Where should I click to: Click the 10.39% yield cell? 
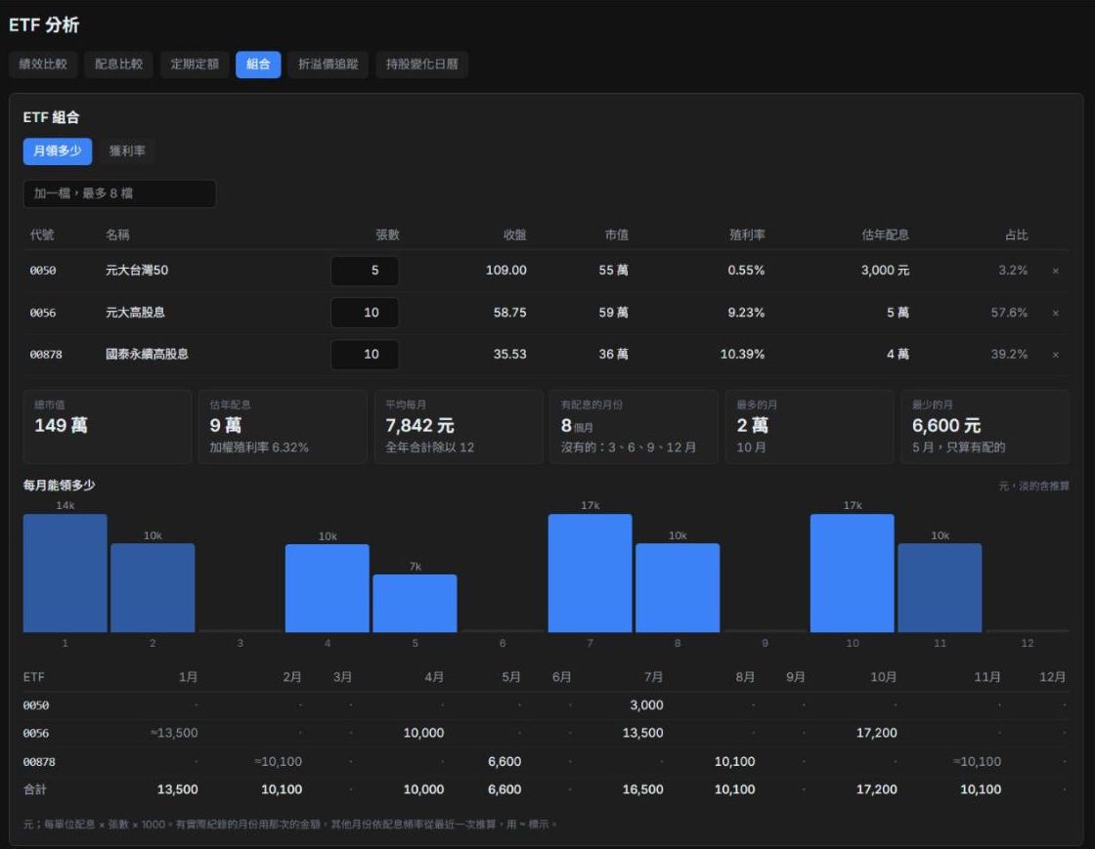click(742, 355)
